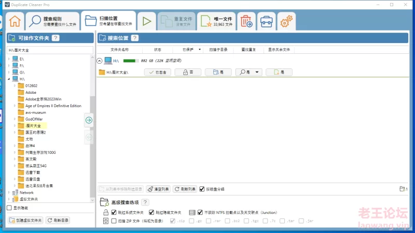Click help icon next to 搜索位置

coord(135,38)
